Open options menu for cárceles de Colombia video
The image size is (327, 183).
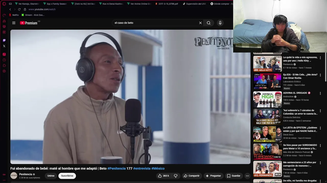(320, 111)
